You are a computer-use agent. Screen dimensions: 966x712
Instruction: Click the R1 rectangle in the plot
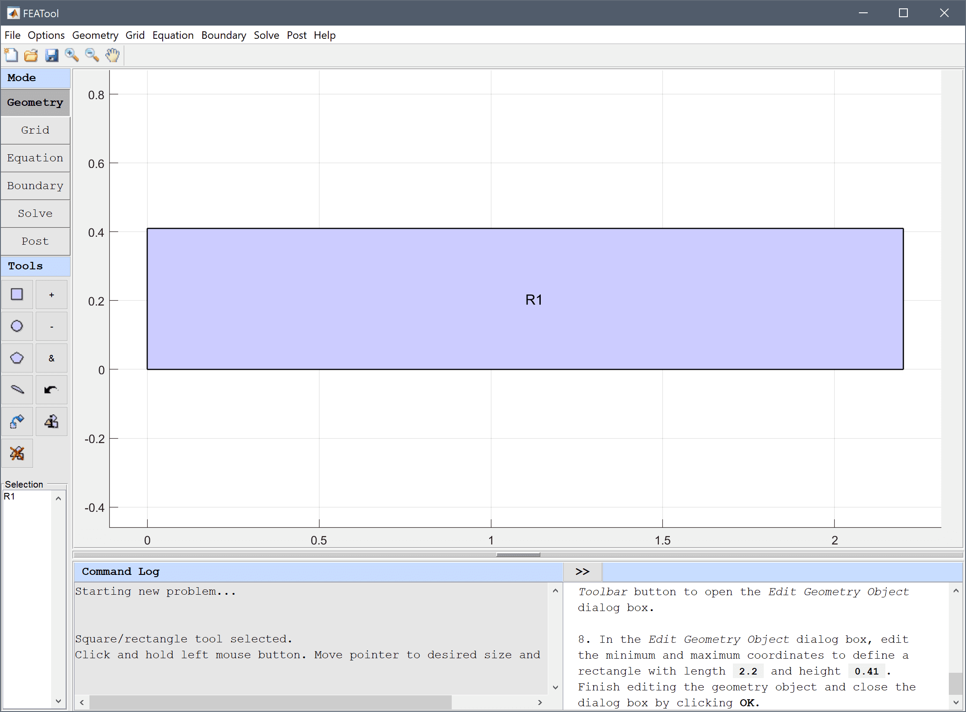[x=525, y=299]
